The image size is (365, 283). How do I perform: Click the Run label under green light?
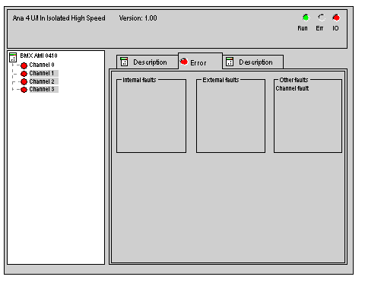coord(303,28)
